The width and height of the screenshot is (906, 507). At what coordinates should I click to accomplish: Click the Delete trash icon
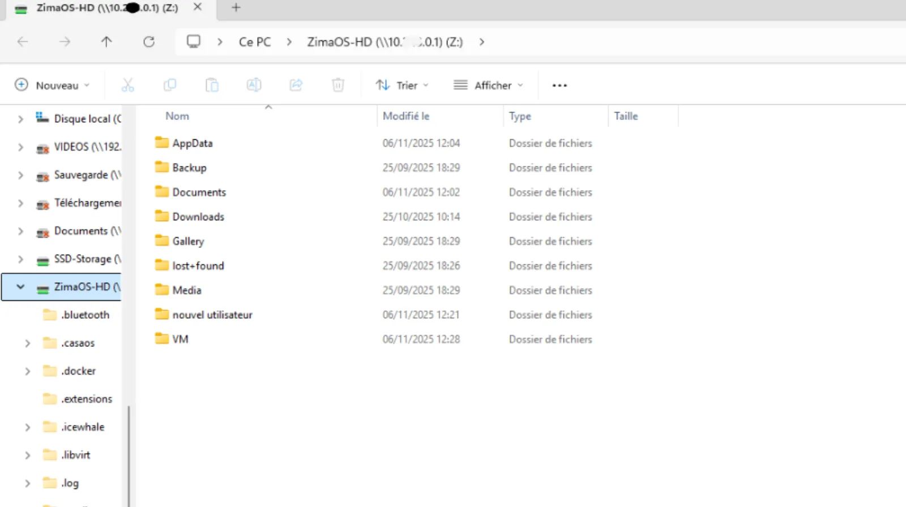(x=337, y=85)
